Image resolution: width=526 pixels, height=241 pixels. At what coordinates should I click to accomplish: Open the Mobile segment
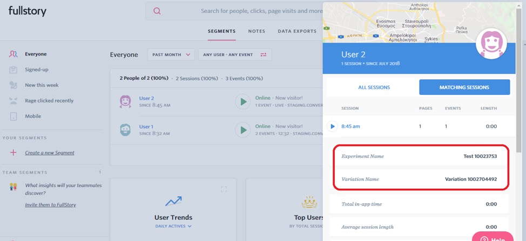click(x=32, y=116)
